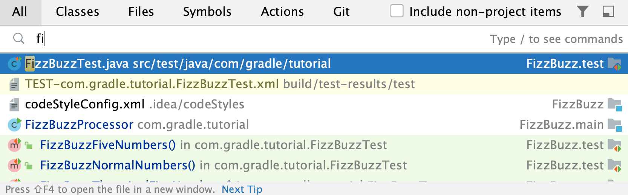Click the magnifying glass search icon
The image size is (628, 195).
coord(18,38)
